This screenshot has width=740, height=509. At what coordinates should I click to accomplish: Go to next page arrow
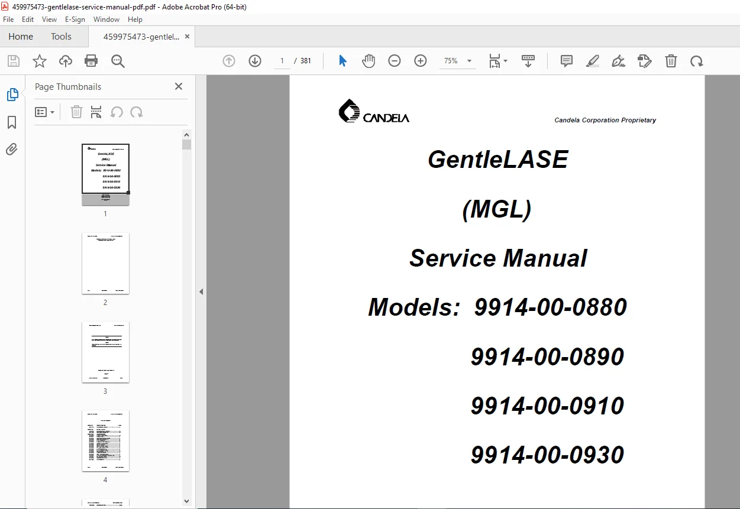tap(255, 61)
